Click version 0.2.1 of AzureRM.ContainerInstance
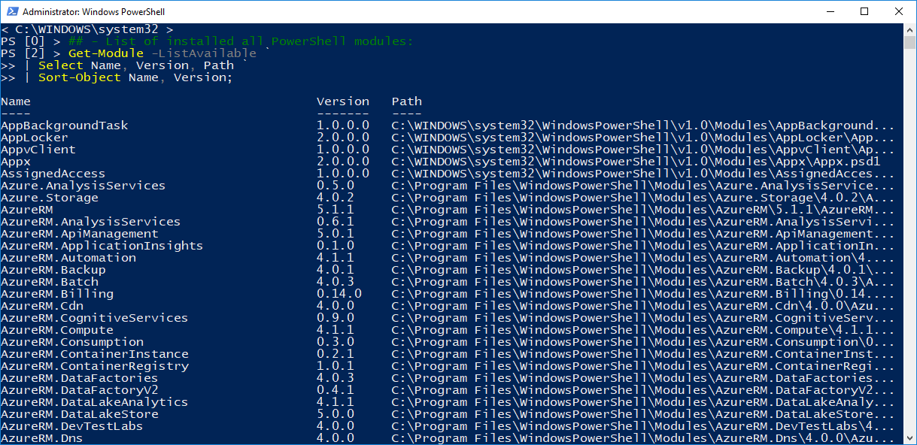 tap(336, 354)
